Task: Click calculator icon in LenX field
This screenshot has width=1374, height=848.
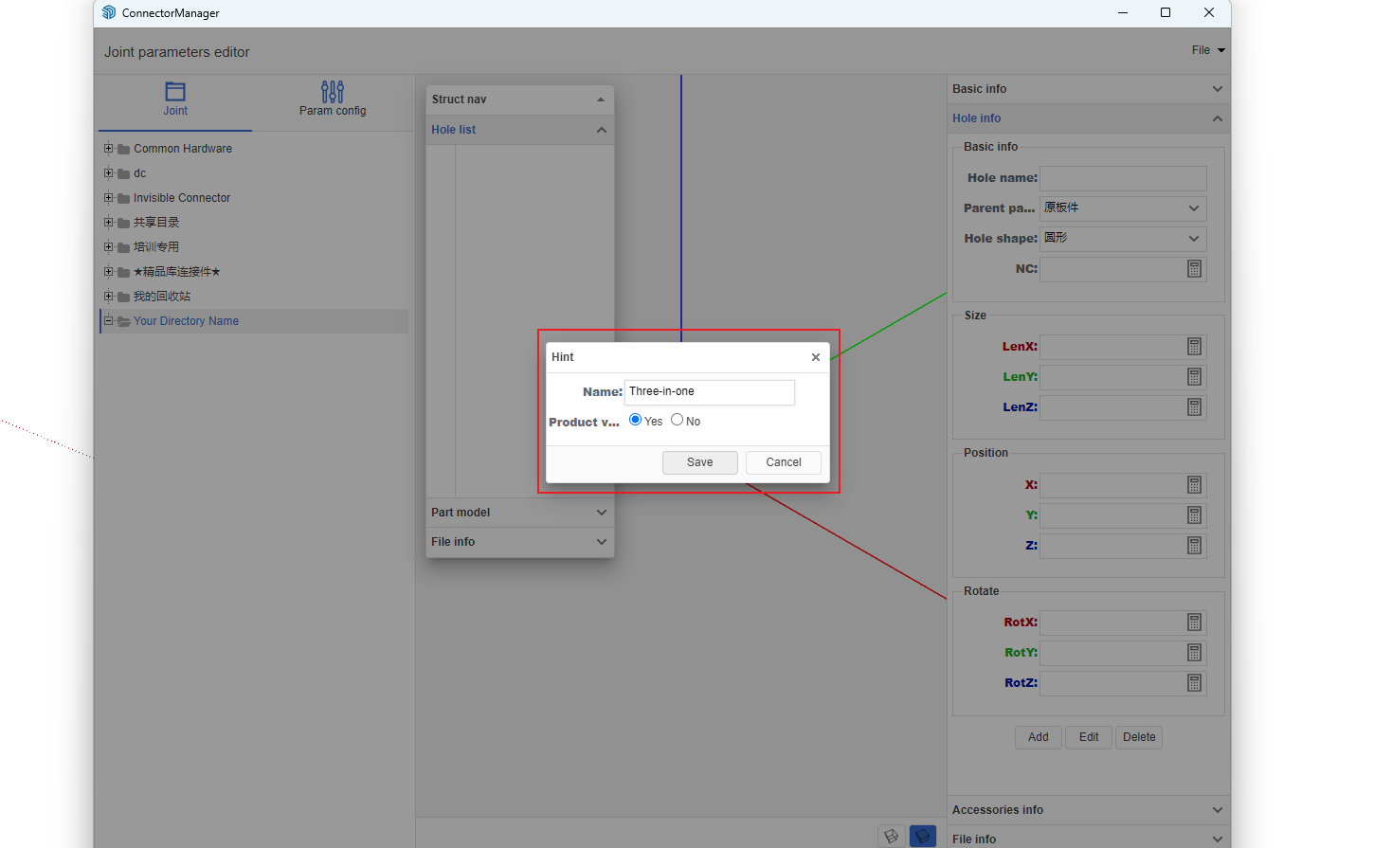Action: (1194, 347)
